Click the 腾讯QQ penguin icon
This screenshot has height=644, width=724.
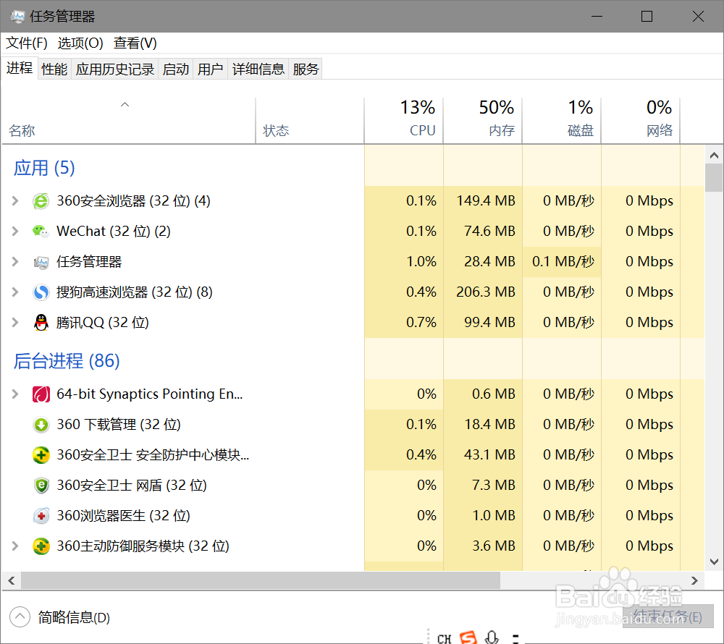point(41,323)
